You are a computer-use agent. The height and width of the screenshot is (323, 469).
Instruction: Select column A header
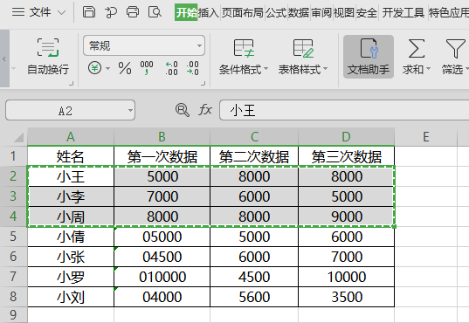pos(71,137)
